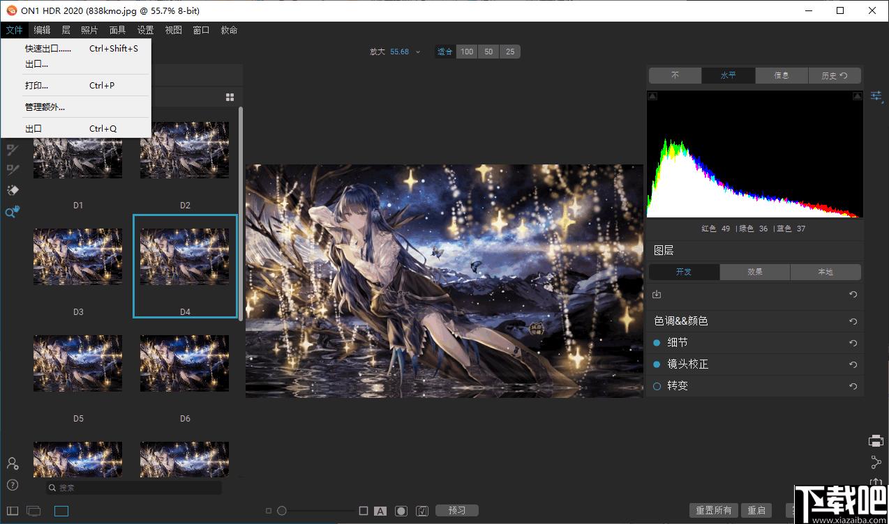This screenshot has width=889, height=524.
Task: Toggle the 细节 panel on/off dot
Action: coord(657,343)
